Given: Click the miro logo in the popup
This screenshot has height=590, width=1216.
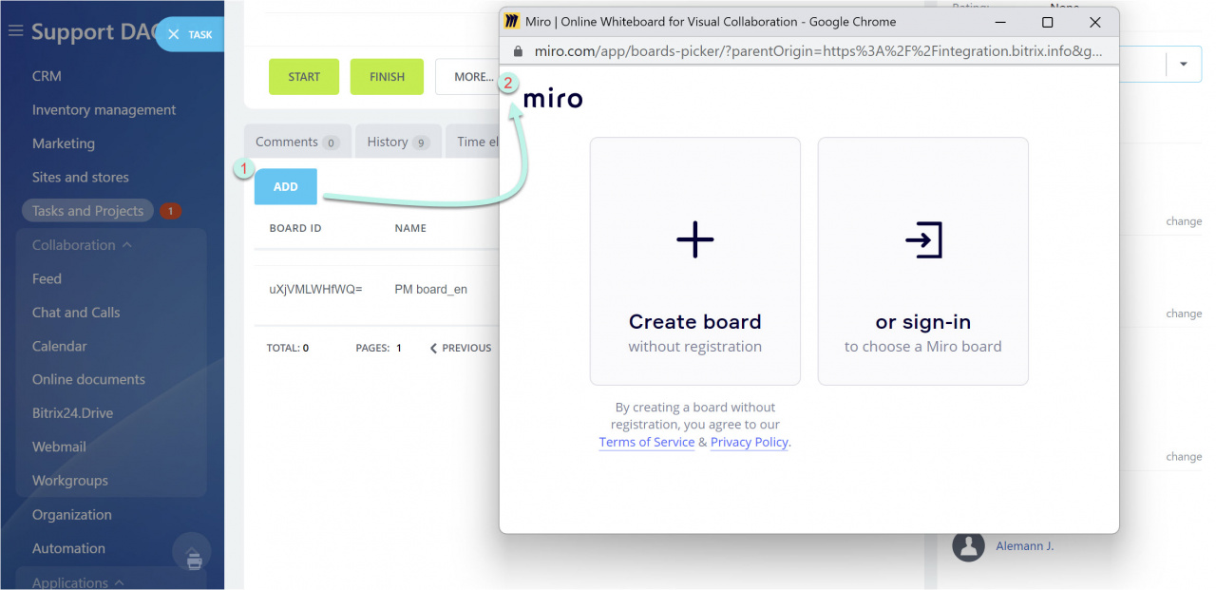Looking at the screenshot, I should click(x=553, y=99).
